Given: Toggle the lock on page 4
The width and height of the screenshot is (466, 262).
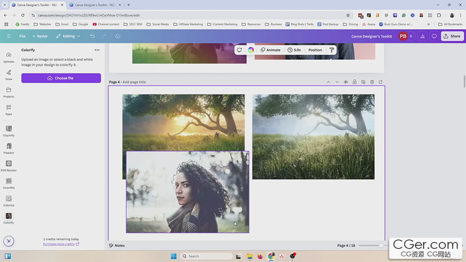Looking at the screenshot, I should pyautogui.click(x=354, y=82).
